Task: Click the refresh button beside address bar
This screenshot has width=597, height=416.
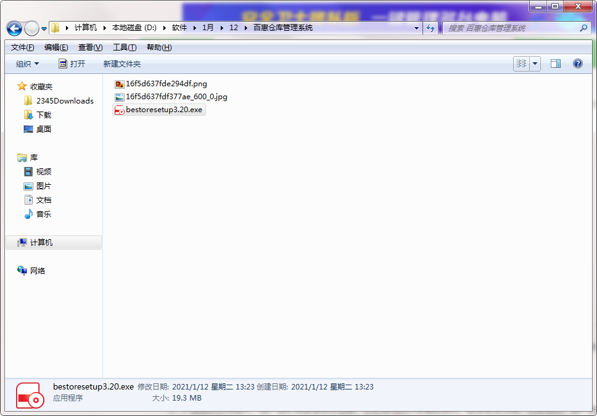Action: point(430,28)
